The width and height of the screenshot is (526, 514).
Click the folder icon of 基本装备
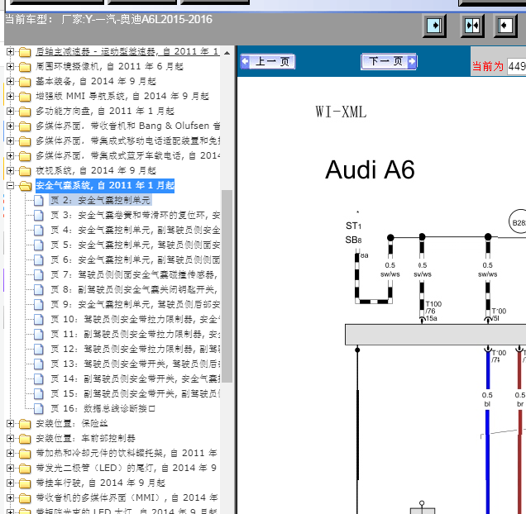(x=25, y=82)
